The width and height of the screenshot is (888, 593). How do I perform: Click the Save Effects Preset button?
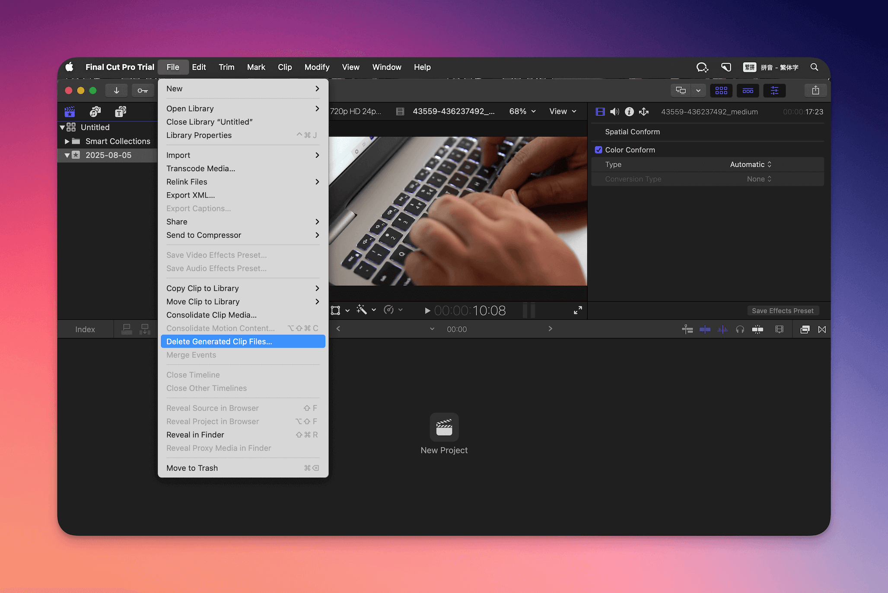783,311
